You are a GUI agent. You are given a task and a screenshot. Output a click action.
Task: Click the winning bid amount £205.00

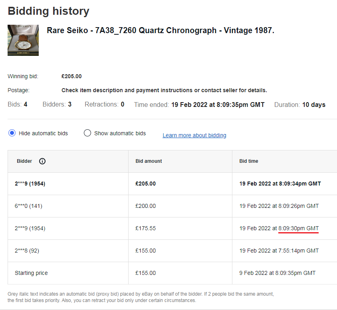[x=145, y=184]
